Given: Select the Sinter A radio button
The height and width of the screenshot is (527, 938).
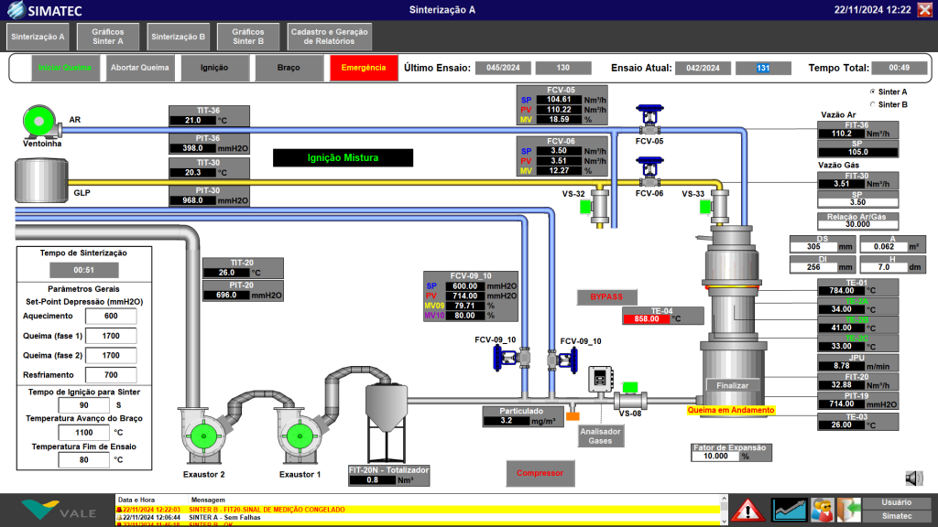Looking at the screenshot, I should tap(872, 91).
